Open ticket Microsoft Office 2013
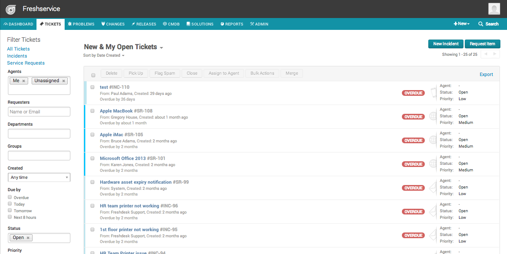Screen dimensions: 507x254 pyautogui.click(x=123, y=159)
